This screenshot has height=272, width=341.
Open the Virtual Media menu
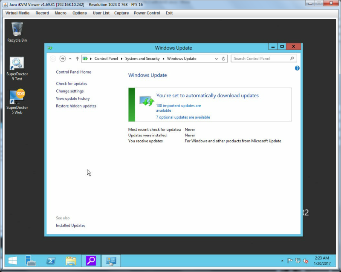point(17,13)
